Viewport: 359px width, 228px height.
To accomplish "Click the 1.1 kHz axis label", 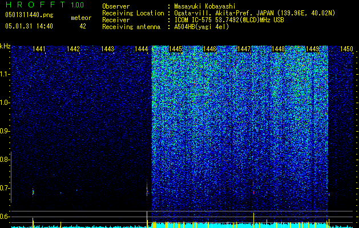I will [5, 74].
